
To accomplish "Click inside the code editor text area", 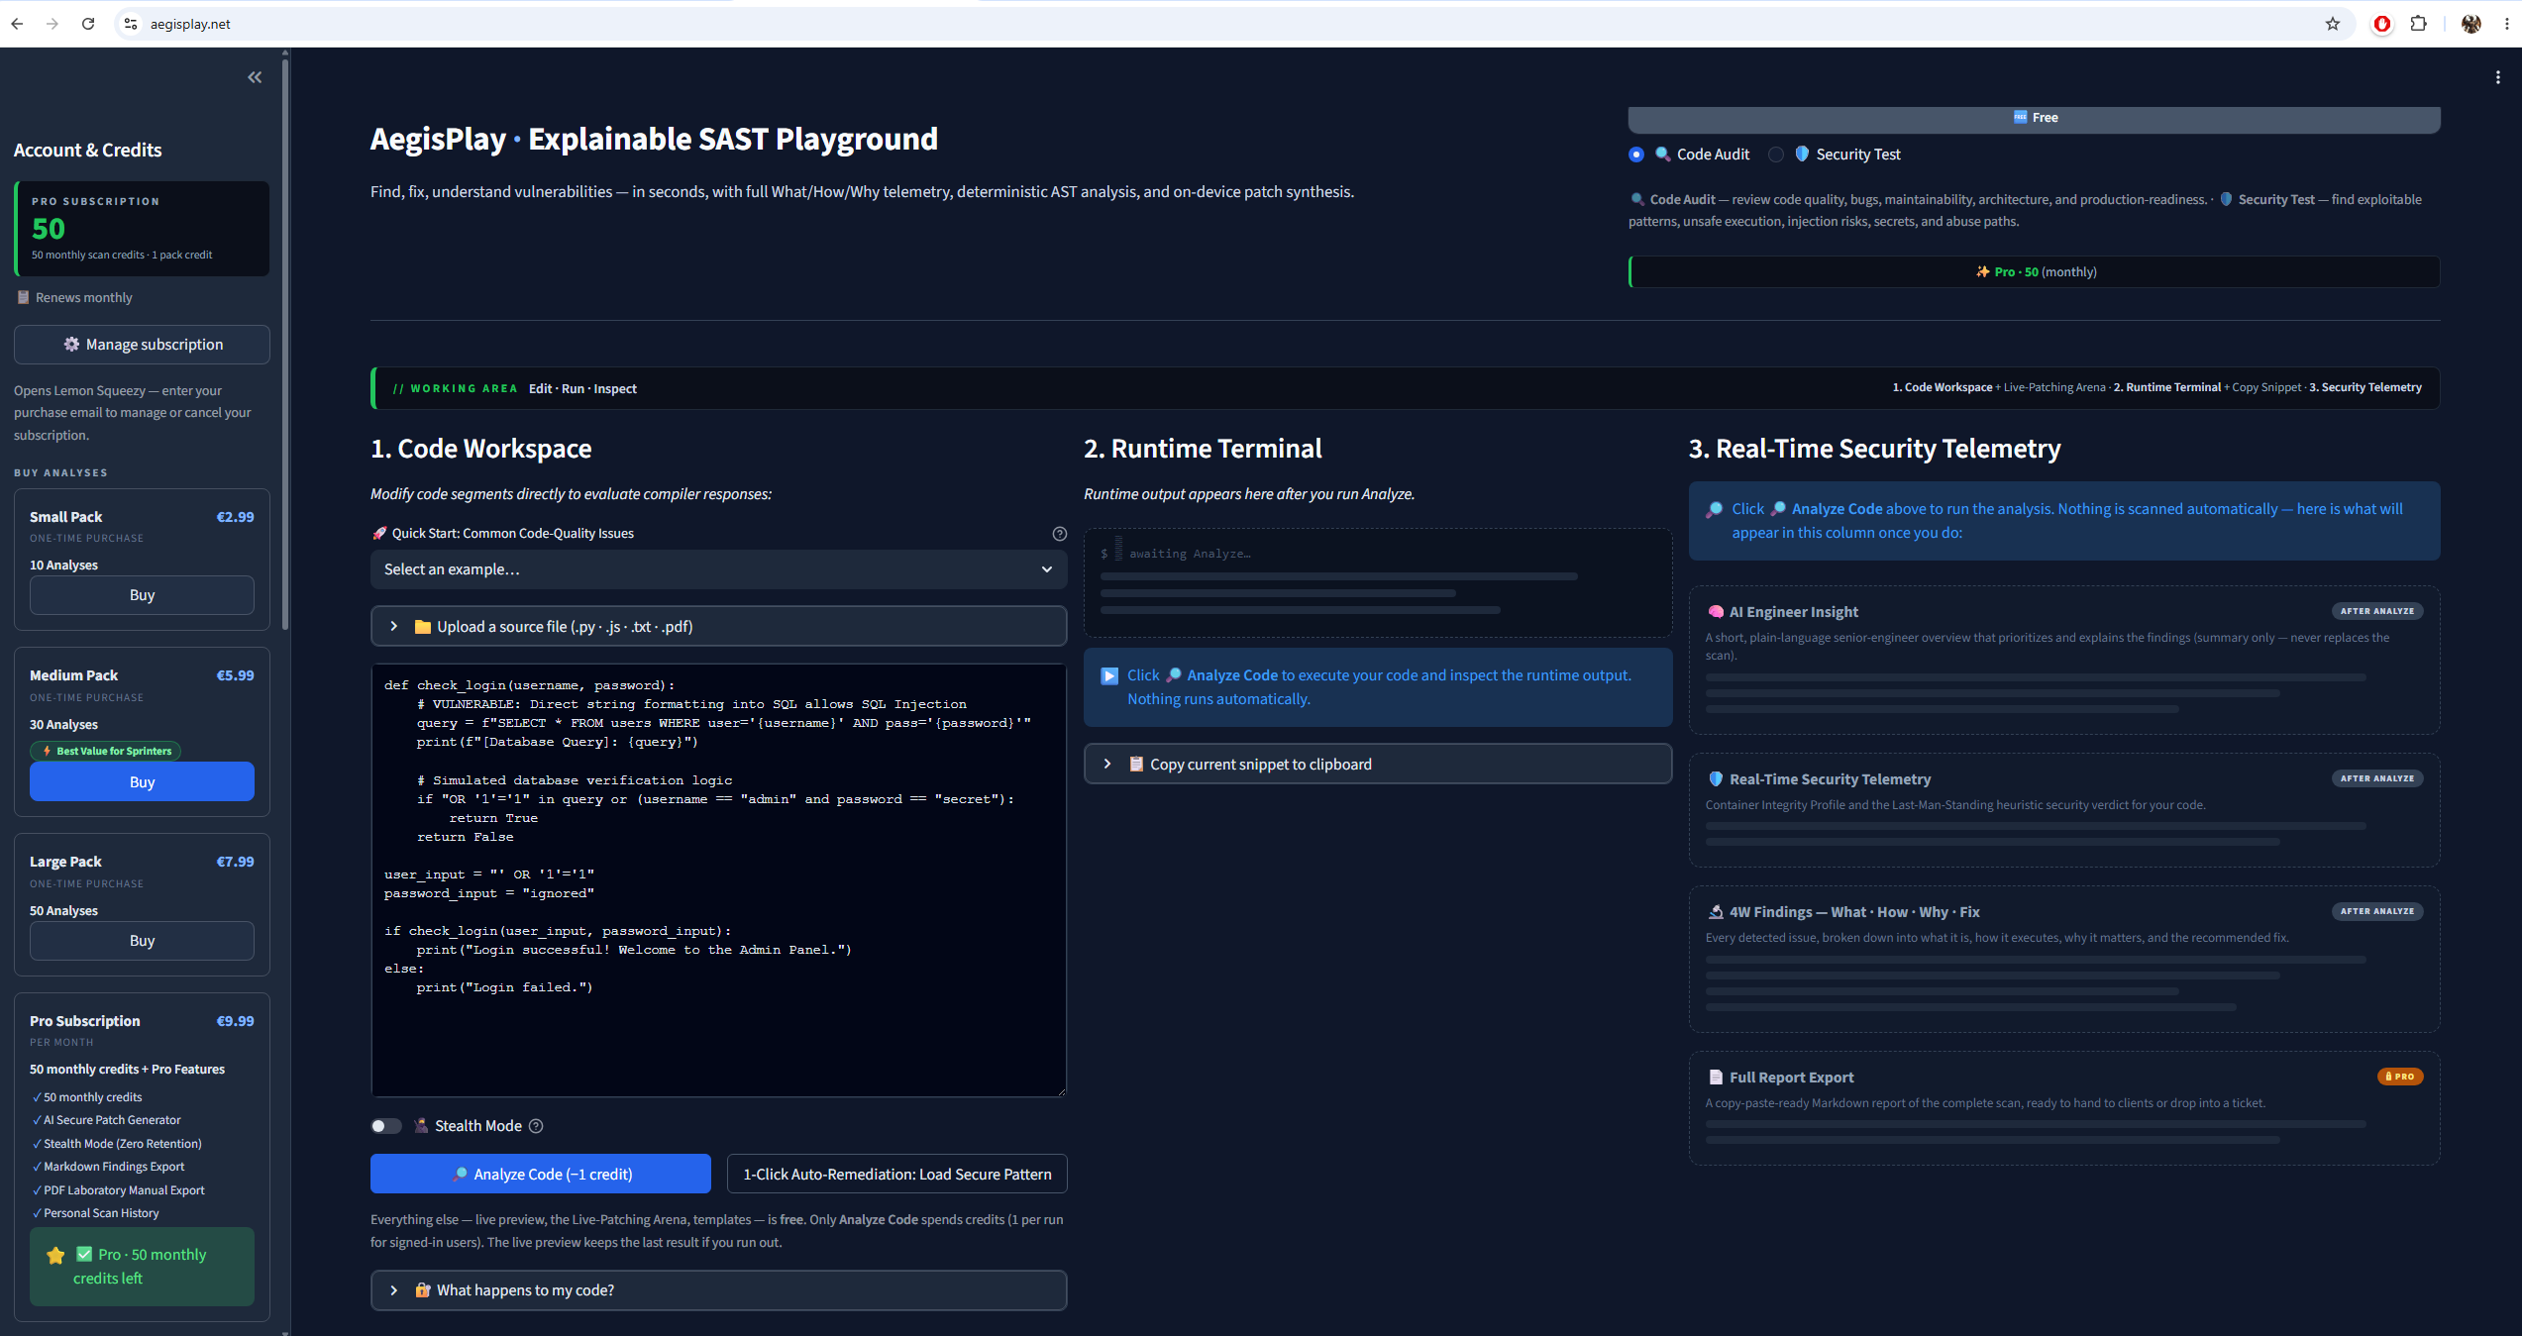I will (718, 880).
